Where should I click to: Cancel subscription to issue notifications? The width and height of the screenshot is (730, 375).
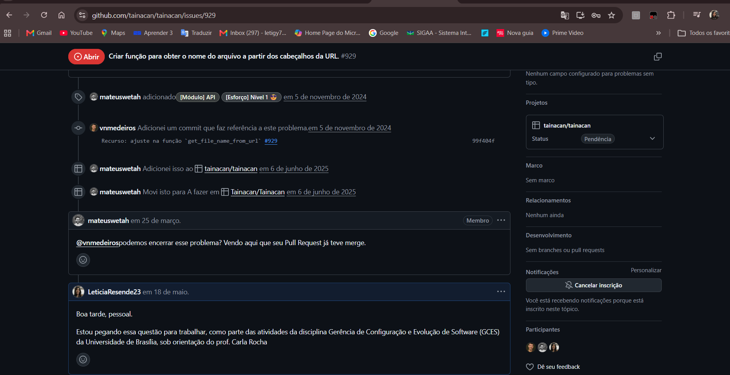[593, 285]
